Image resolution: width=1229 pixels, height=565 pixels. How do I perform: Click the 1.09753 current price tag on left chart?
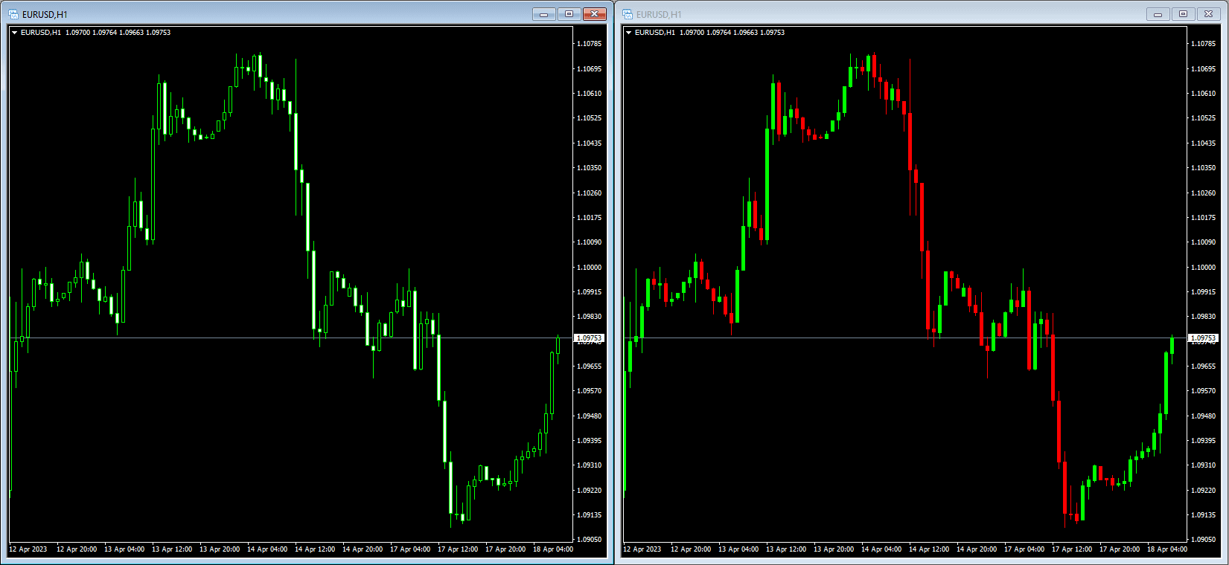(589, 338)
